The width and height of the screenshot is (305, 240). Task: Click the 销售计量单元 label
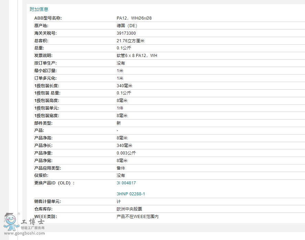[x=48, y=202]
